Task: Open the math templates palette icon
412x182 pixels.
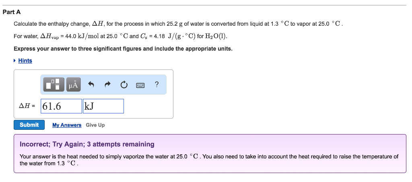Action: point(55,85)
